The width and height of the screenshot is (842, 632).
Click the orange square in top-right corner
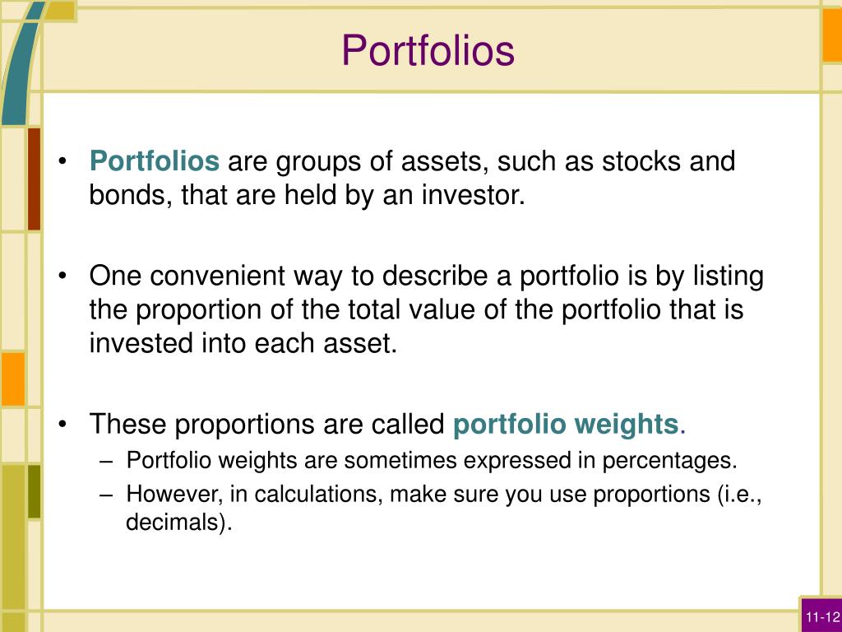click(832, 35)
